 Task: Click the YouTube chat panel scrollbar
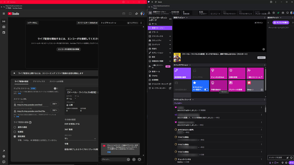pyautogui.click(x=143, y=91)
